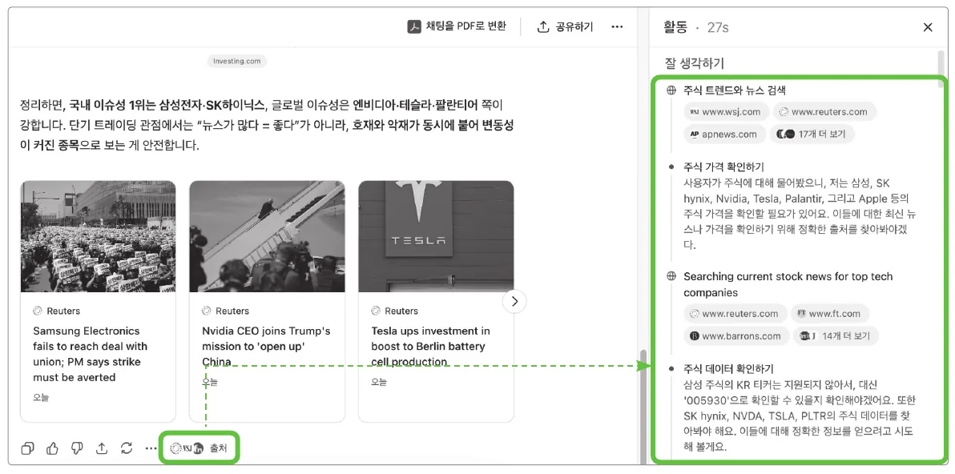Open the 공유하기 share button in header
Image resolution: width=955 pixels, height=474 pixels.
click(x=565, y=27)
